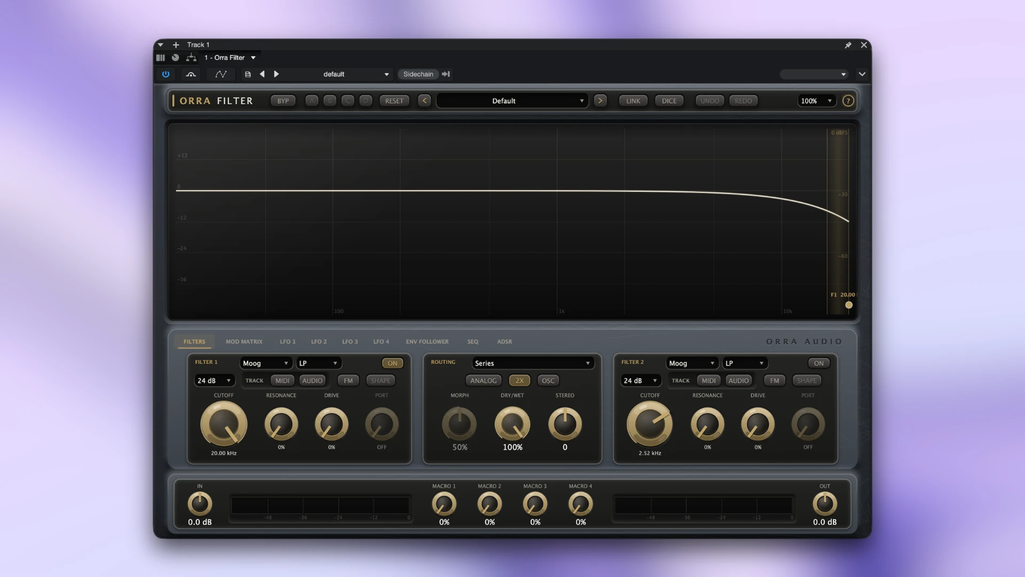Open Filter 1 24 dB slope dropdown
The width and height of the screenshot is (1025, 577).
tap(214, 381)
